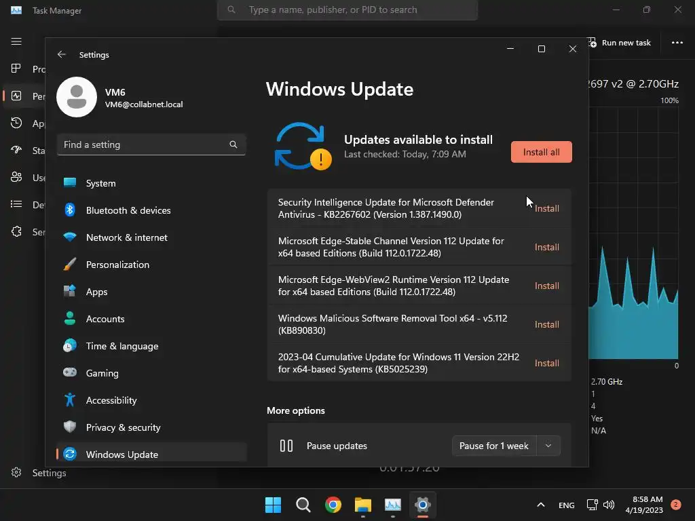
Task: Open Accounts settings category
Action: click(151, 319)
